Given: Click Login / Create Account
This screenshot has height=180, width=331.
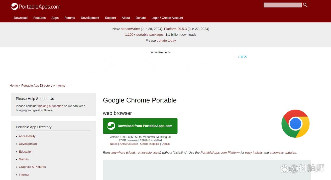Looking at the screenshot, I should point(167,18).
